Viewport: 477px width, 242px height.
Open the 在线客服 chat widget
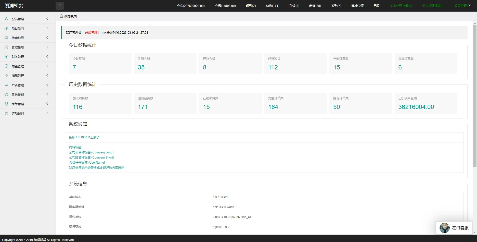coord(454,228)
